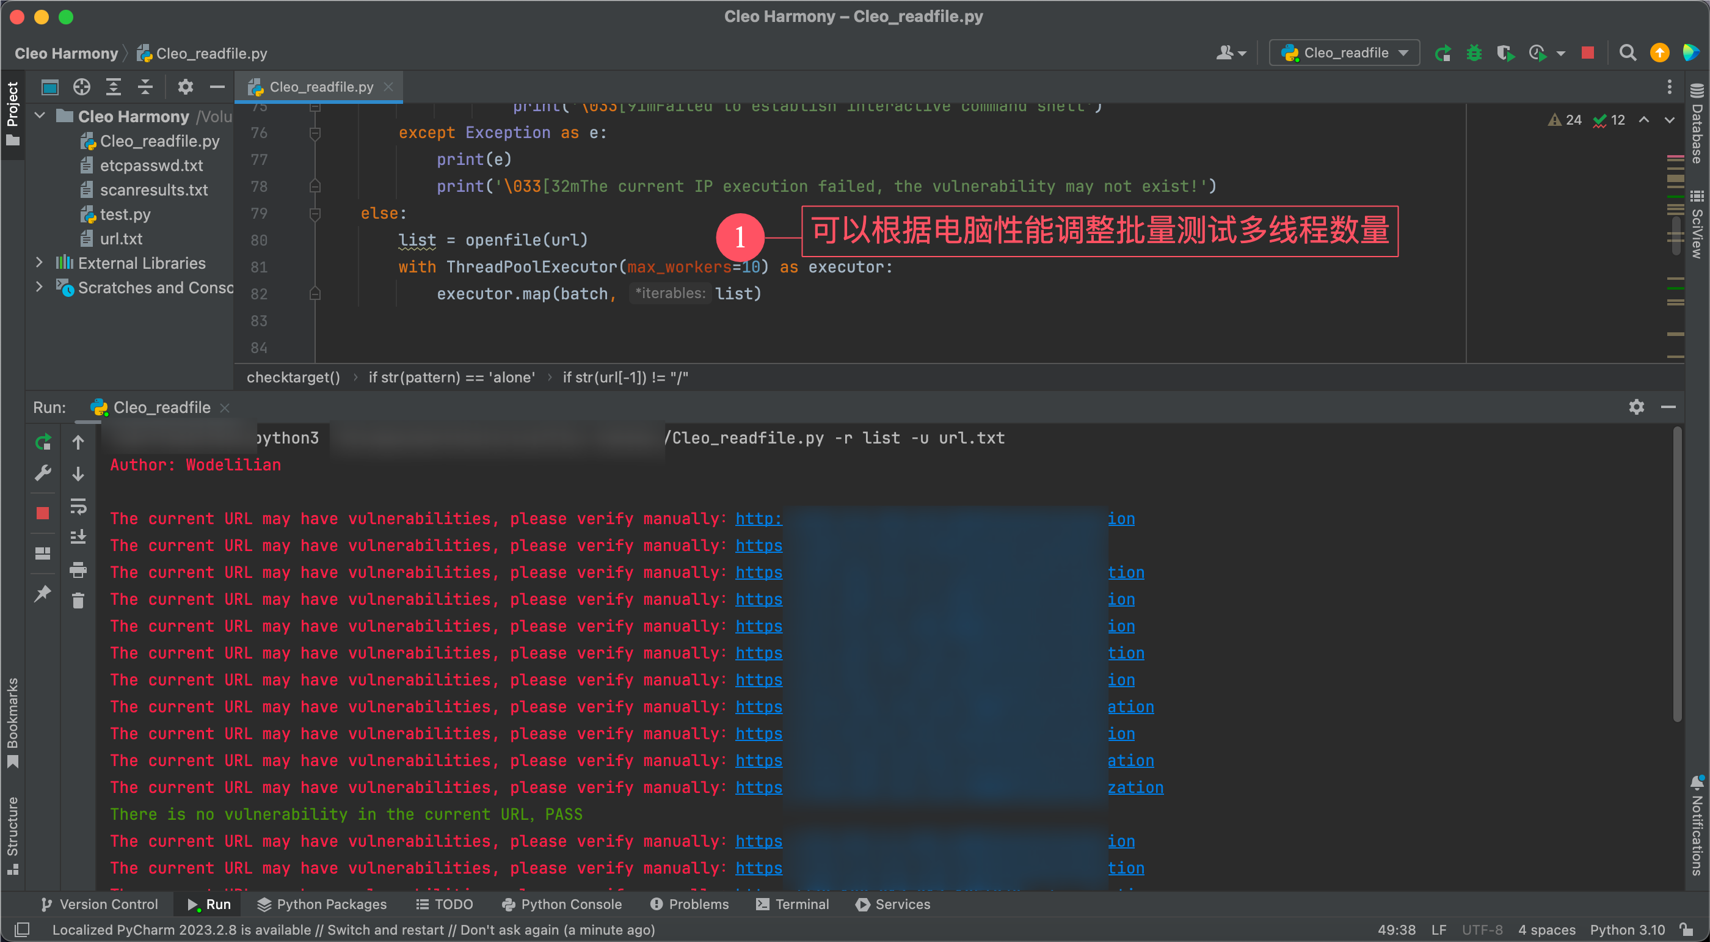Open Terminal tab

(x=793, y=904)
